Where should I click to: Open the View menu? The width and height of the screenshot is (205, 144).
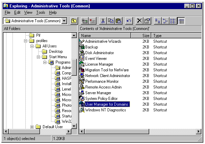28,12
